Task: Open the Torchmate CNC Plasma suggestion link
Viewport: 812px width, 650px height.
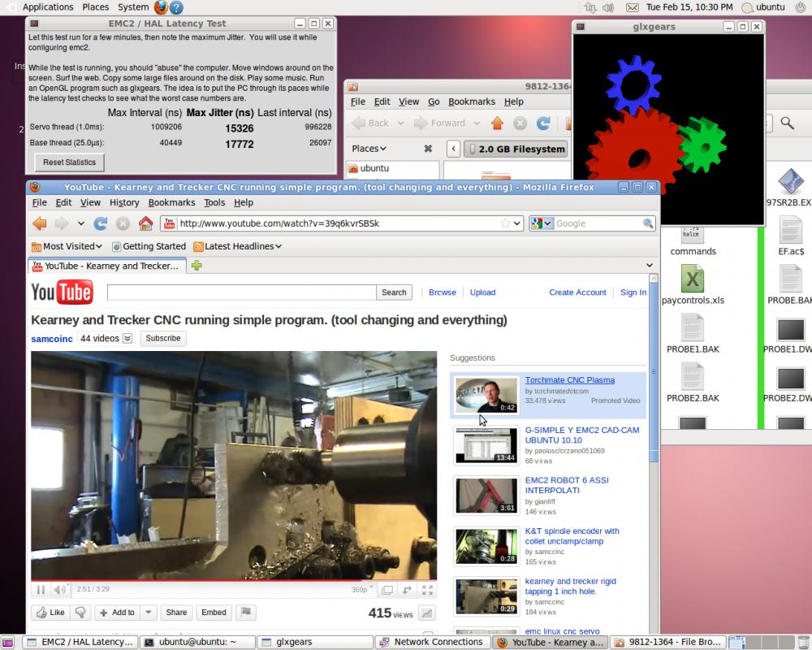Action: point(570,380)
